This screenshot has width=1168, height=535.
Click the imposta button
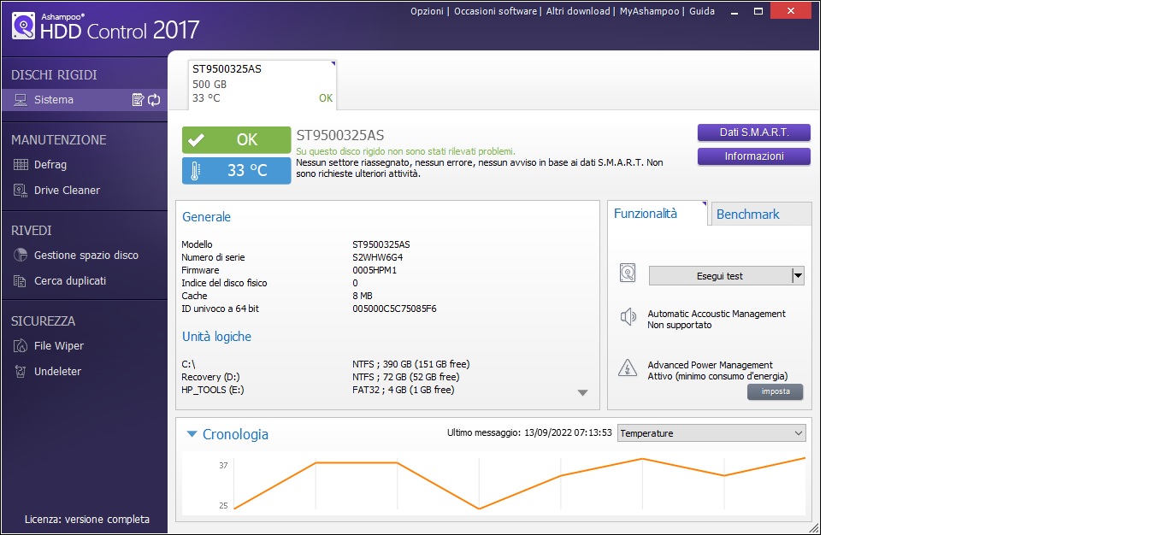(775, 392)
